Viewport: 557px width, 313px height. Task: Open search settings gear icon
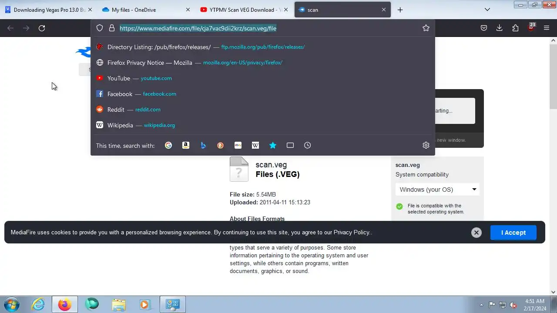click(x=426, y=145)
